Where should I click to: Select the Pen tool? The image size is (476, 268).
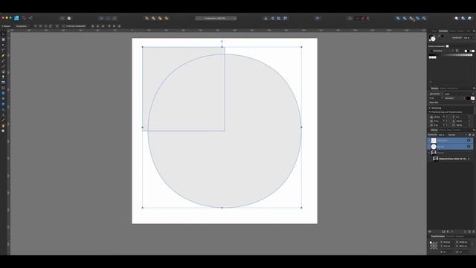(3, 56)
